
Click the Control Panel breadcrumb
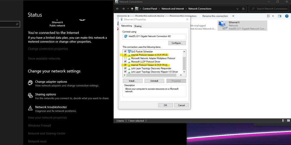tap(150, 9)
